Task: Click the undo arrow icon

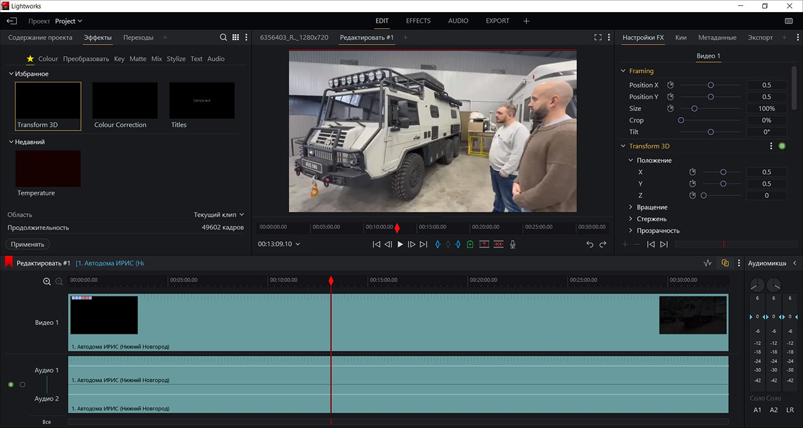Action: [x=590, y=245]
